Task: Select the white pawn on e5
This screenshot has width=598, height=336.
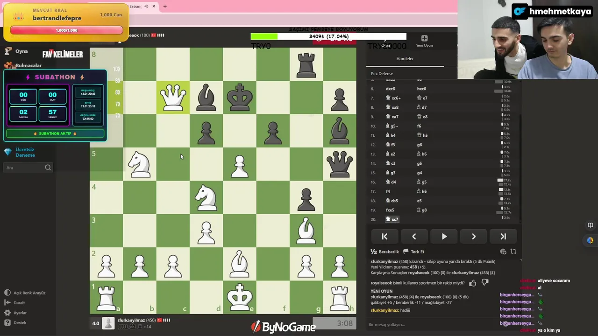Action: (240, 164)
